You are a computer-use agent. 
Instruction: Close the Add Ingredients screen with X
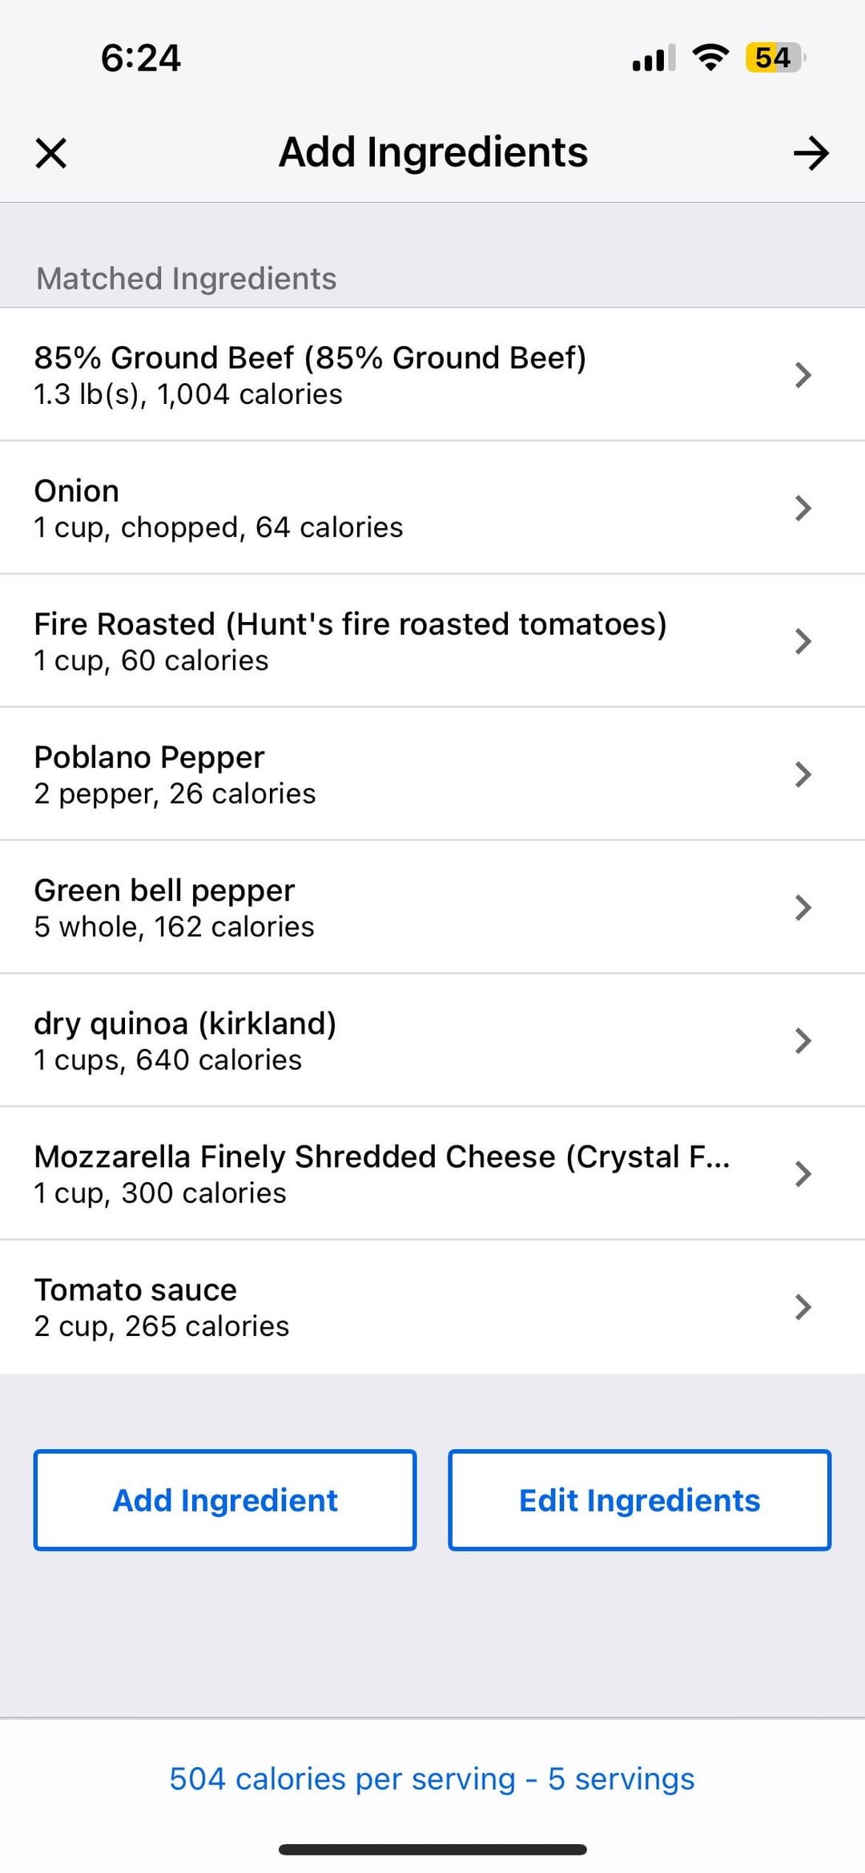pos(51,152)
